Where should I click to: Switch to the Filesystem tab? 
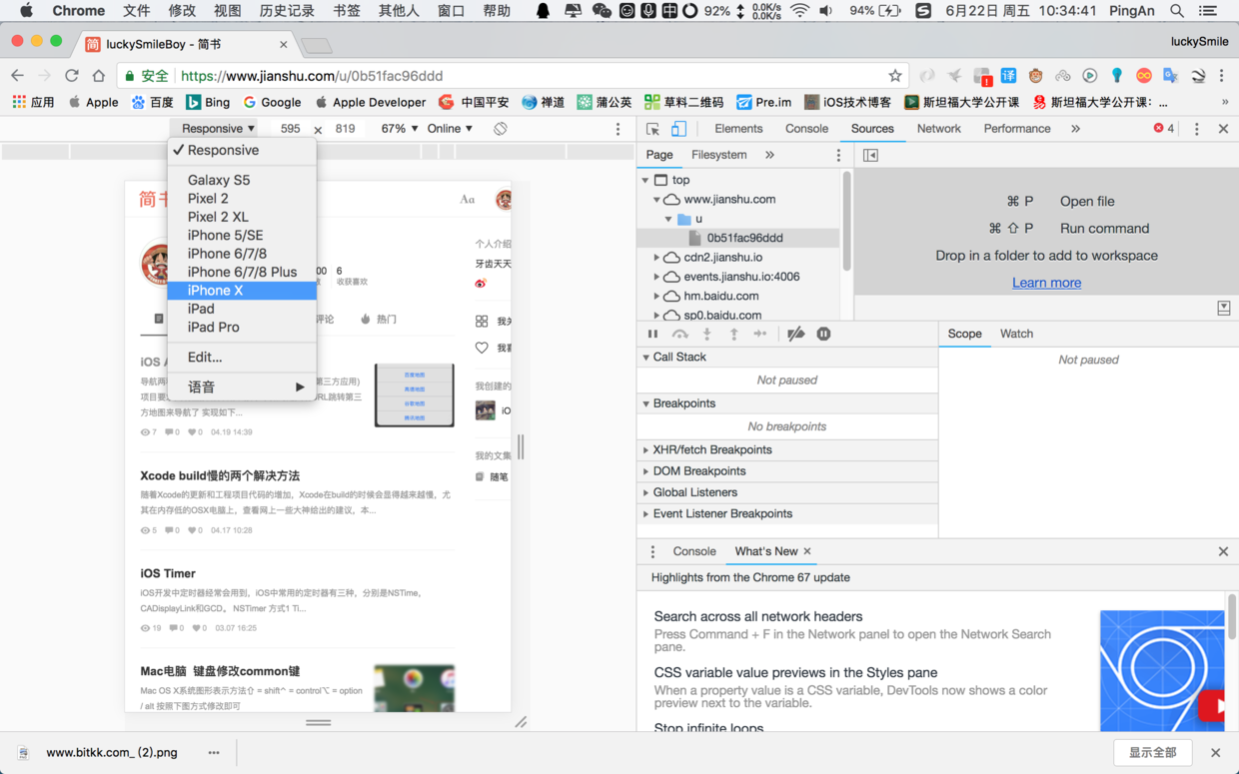(718, 155)
